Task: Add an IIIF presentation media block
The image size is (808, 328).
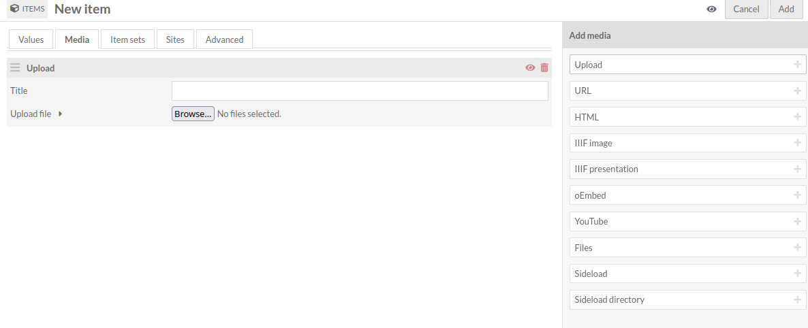Action: (x=688, y=169)
